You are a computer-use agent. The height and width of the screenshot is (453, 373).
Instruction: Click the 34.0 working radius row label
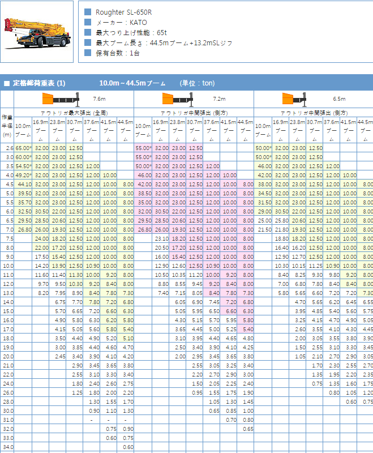(8, 447)
